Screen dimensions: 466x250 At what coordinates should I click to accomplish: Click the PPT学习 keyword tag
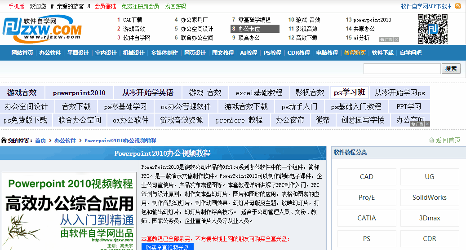409,106
